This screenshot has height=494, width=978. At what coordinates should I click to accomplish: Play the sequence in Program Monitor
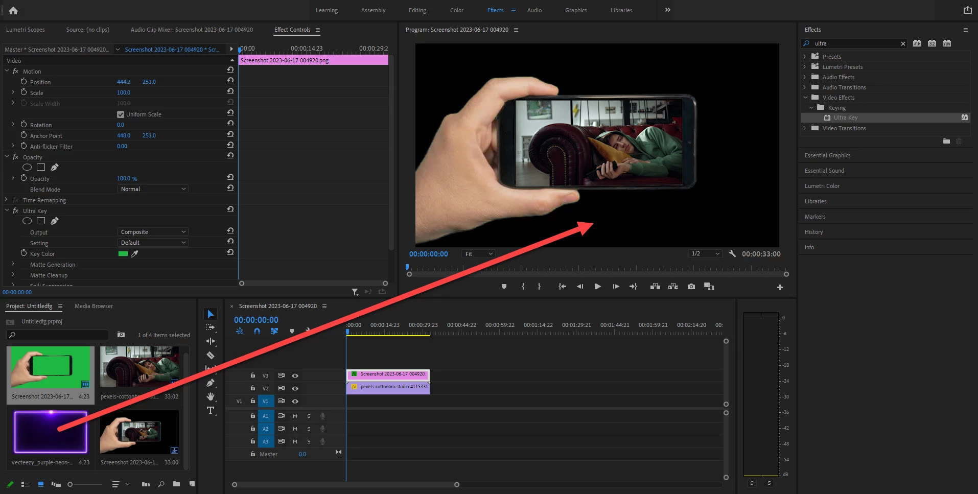coord(597,287)
